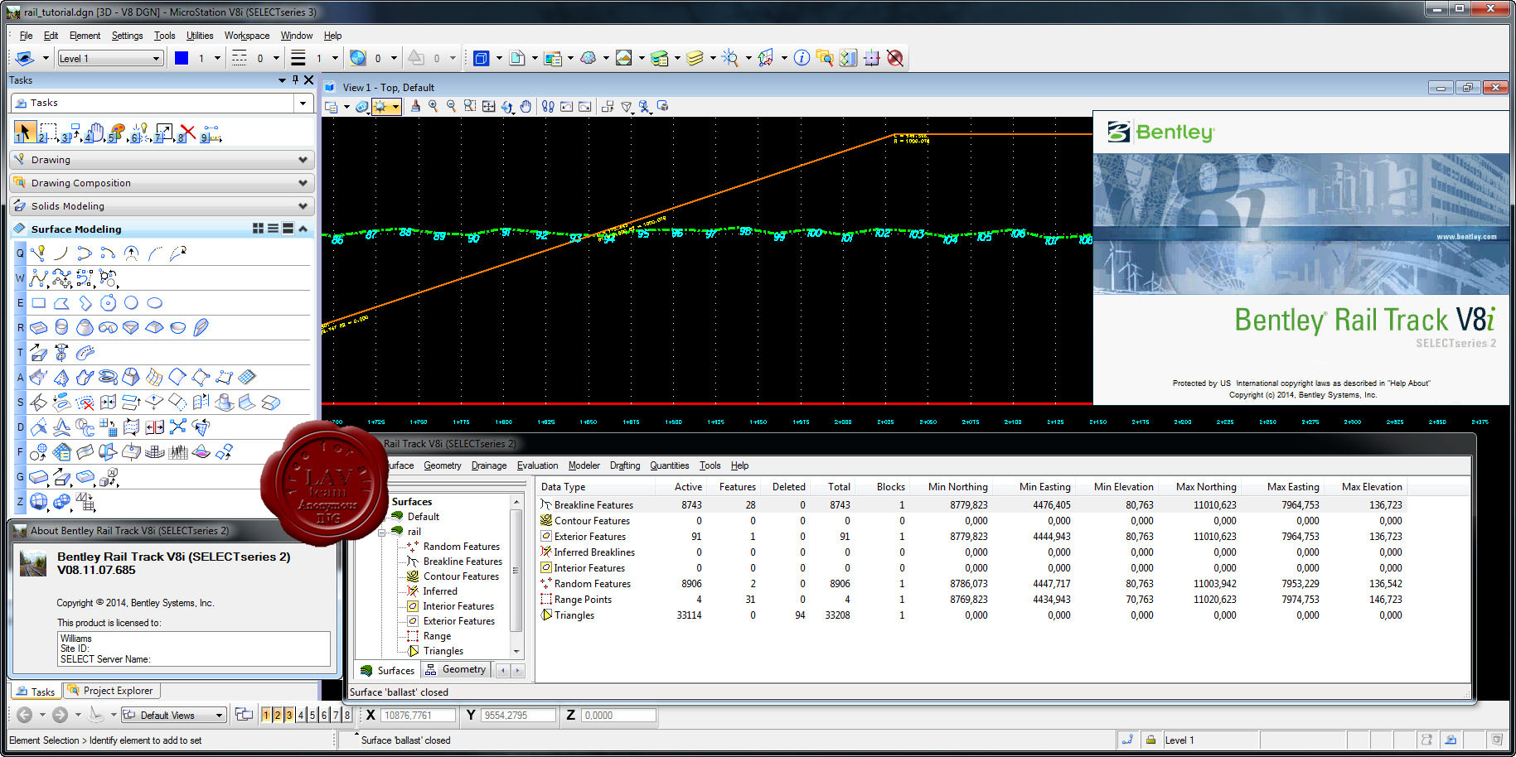Open the Workspace menu
Image resolution: width=1516 pixels, height=757 pixels.
point(247,36)
